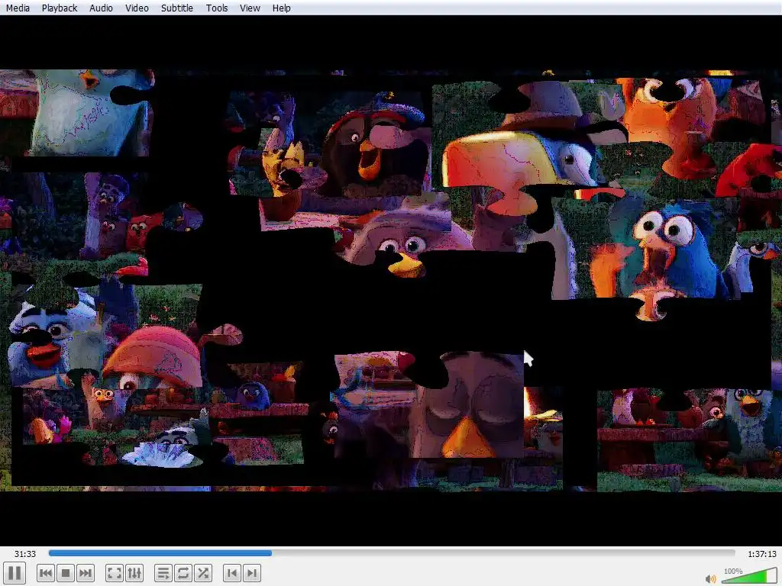Open the Tools menu

pyautogui.click(x=216, y=8)
